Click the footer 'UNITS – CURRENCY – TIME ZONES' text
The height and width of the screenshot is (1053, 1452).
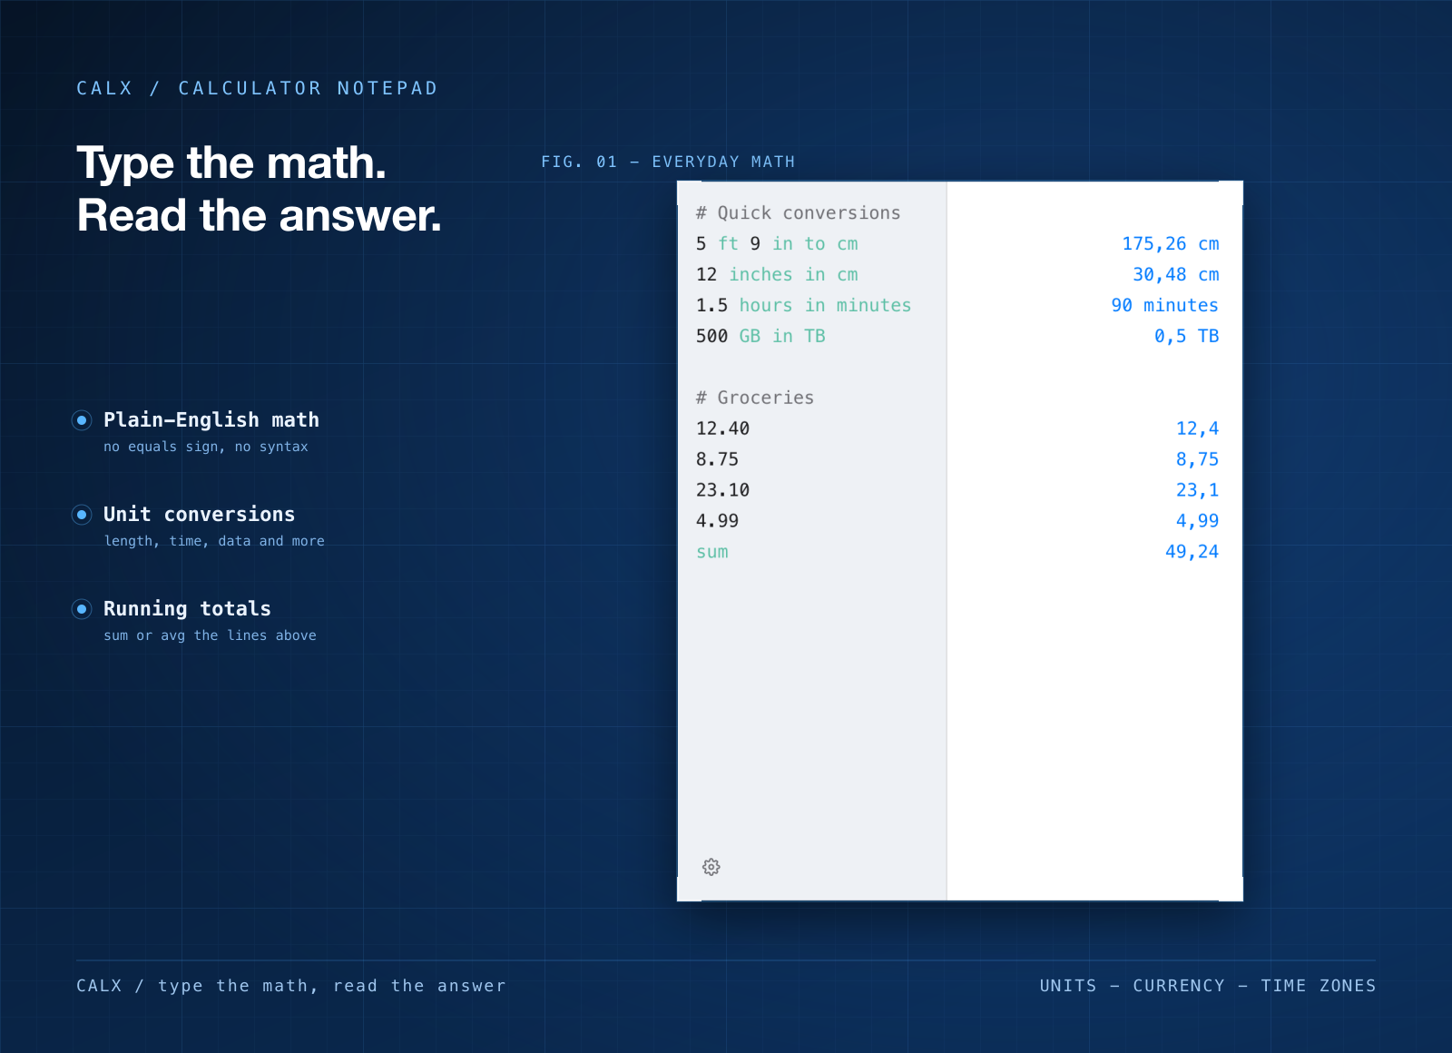[x=1208, y=986]
